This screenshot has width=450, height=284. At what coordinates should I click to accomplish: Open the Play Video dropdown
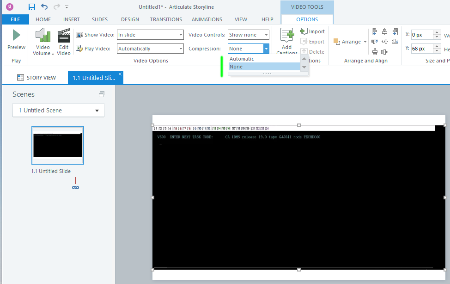click(180, 49)
